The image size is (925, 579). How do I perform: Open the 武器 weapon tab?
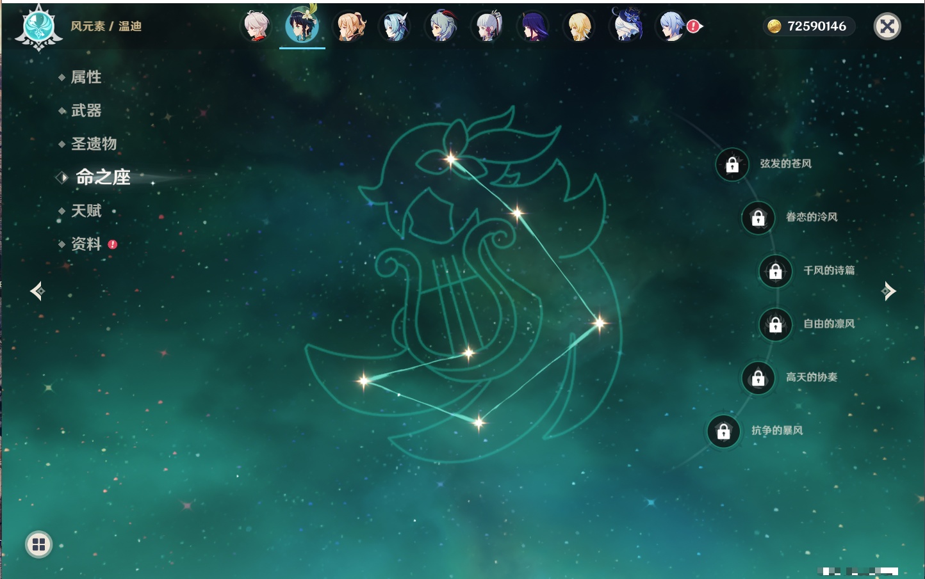86,111
